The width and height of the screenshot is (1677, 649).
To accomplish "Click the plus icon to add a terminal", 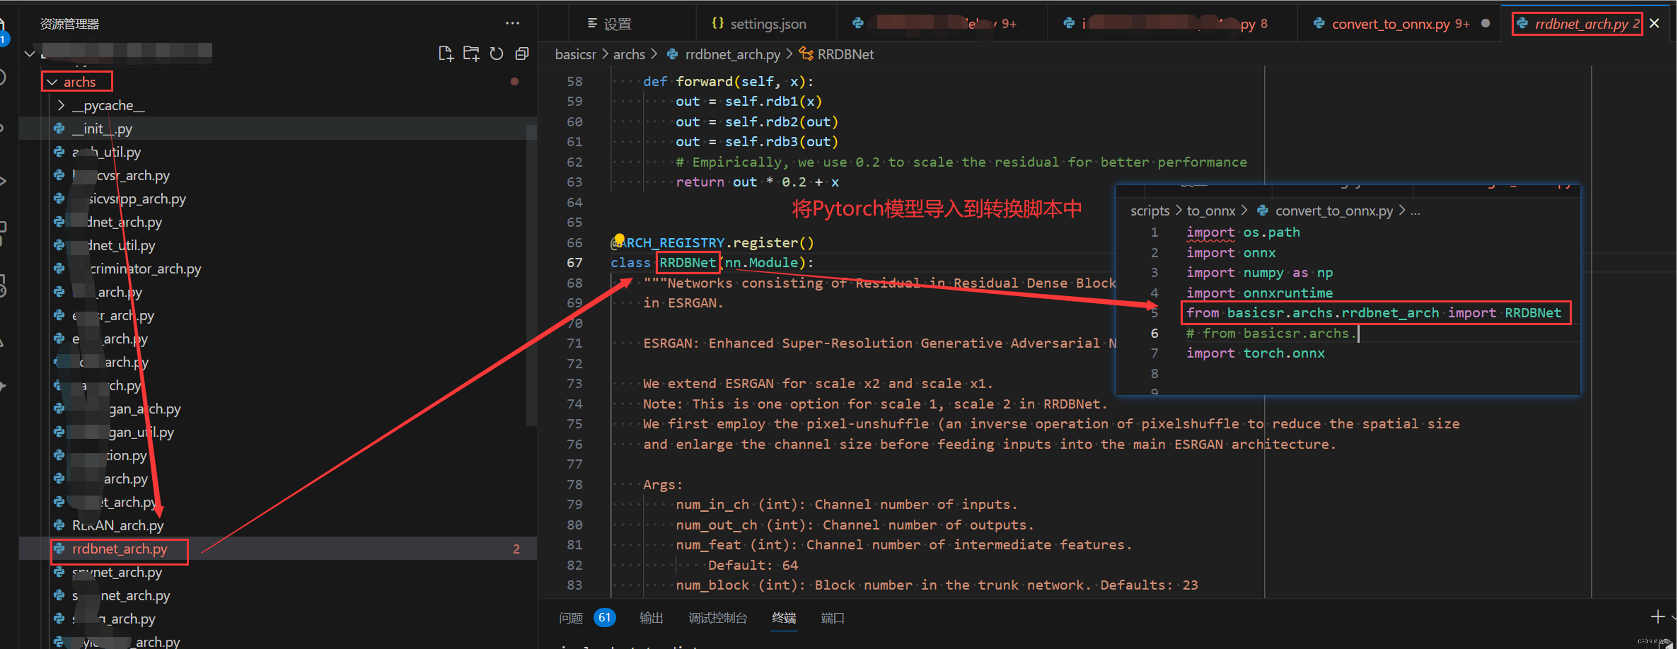I will (x=1657, y=616).
